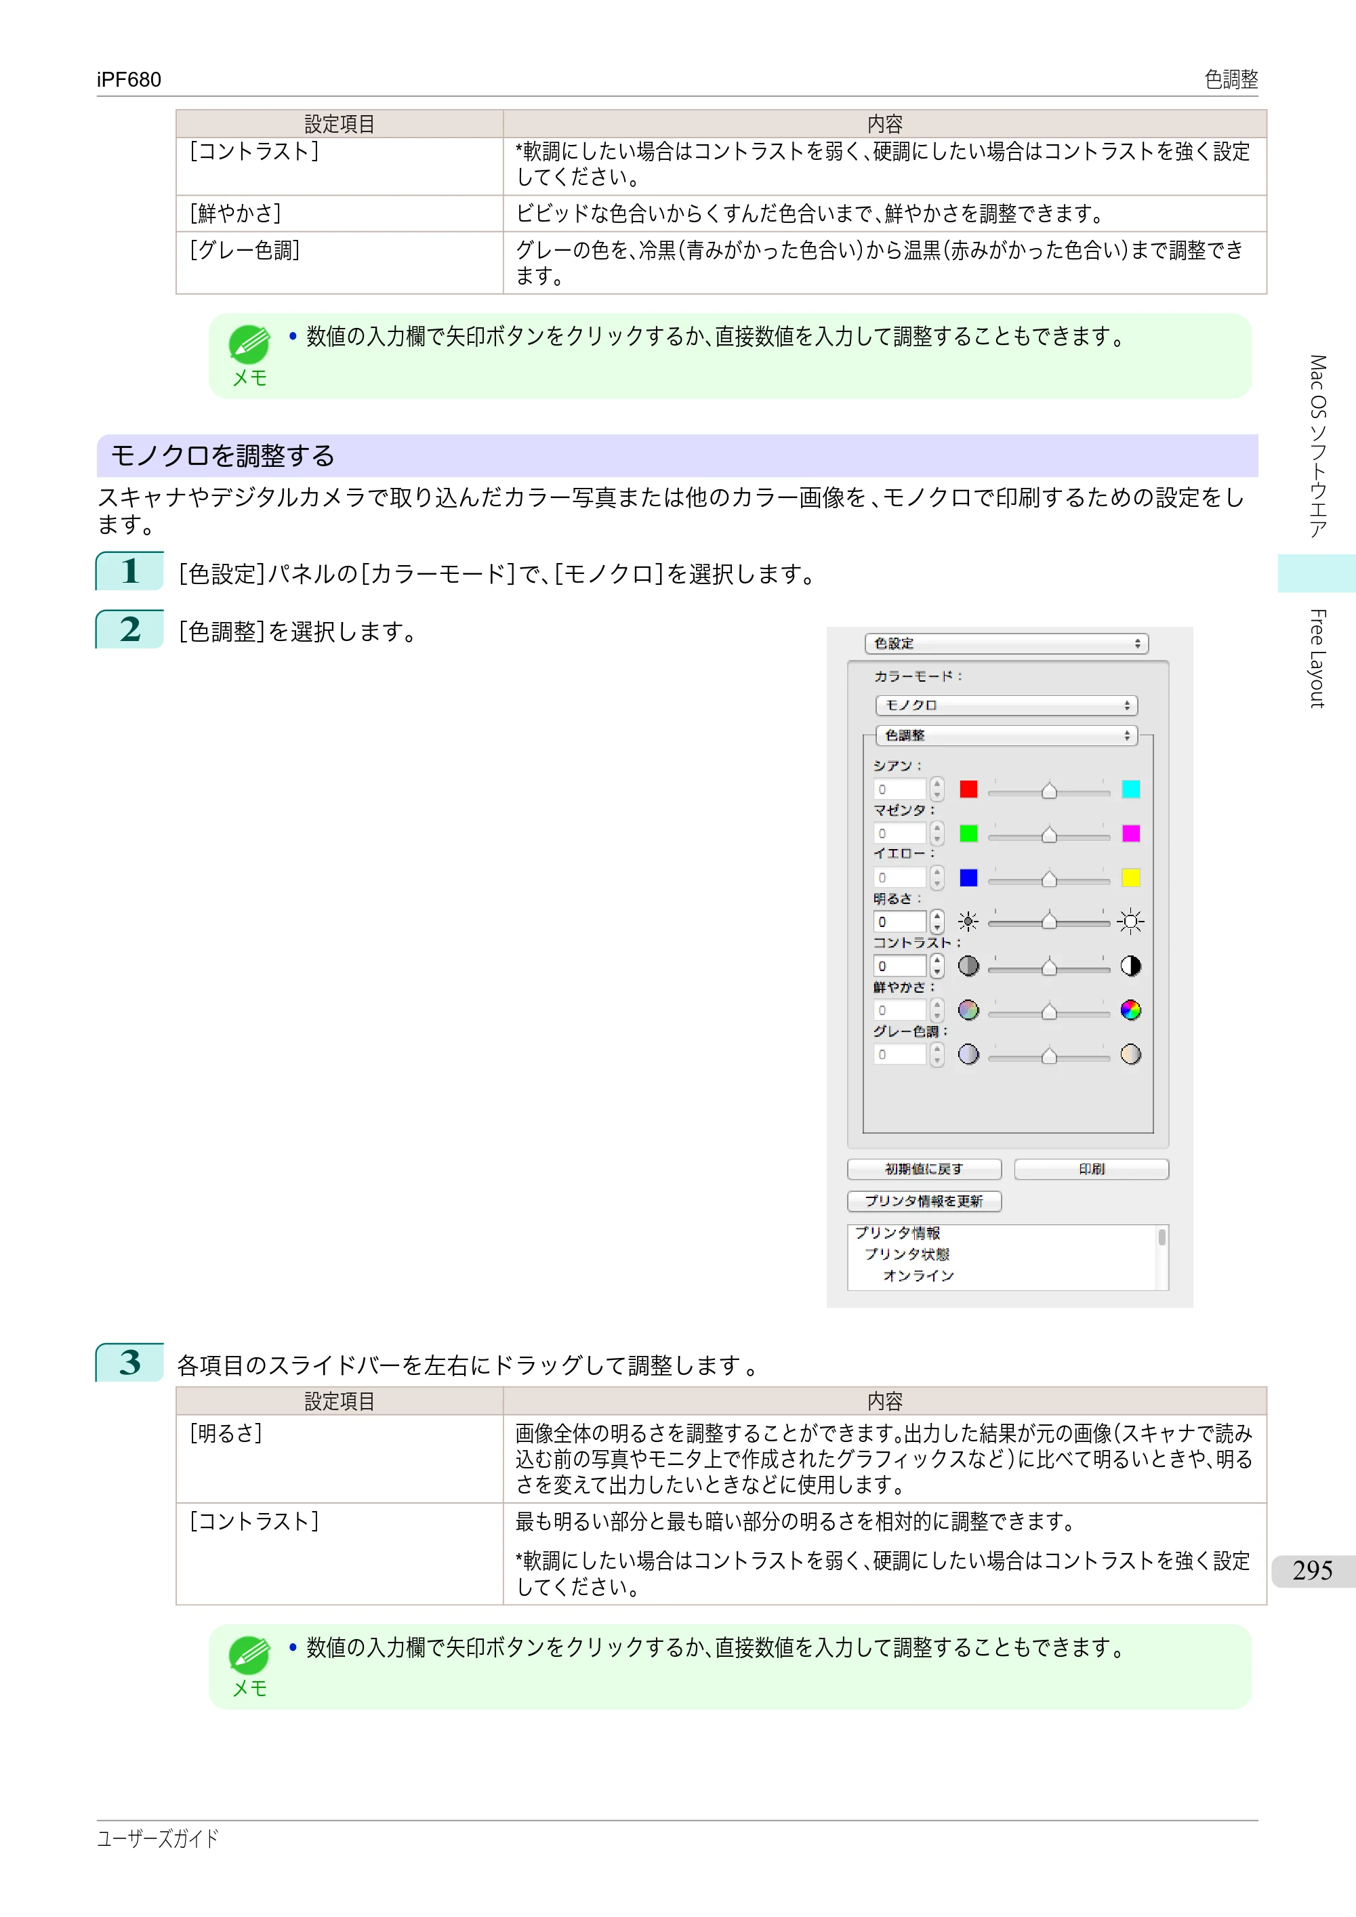1356x1917 pixels.
Task: Click the green メモ pencil icon in the upper note
Action: click(249, 344)
